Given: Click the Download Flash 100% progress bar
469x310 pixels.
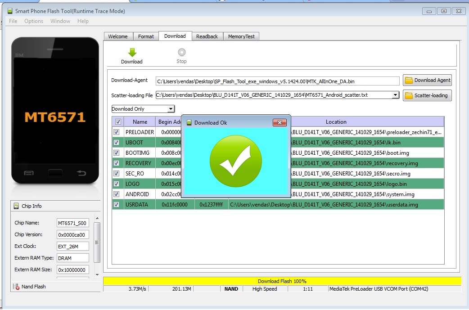Looking at the screenshot, I should pos(282,281).
